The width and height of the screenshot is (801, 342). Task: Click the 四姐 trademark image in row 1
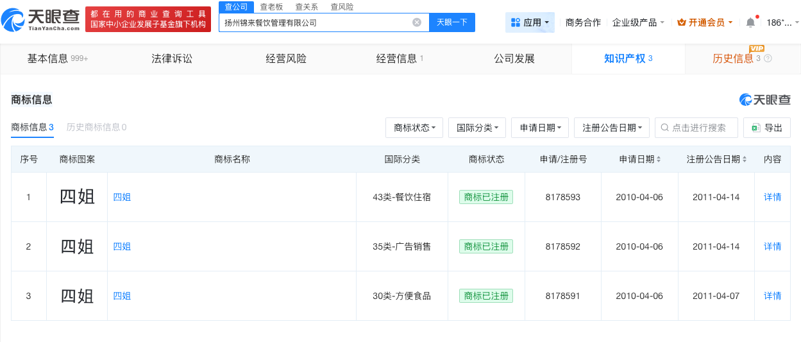pyautogui.click(x=77, y=197)
